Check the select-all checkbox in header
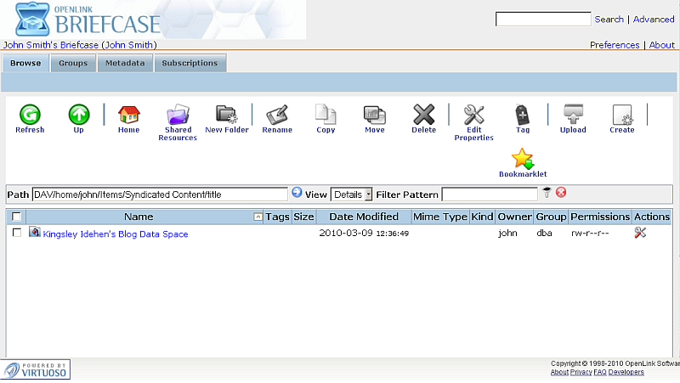Image resolution: width=680 pixels, height=383 pixels. tap(16, 217)
